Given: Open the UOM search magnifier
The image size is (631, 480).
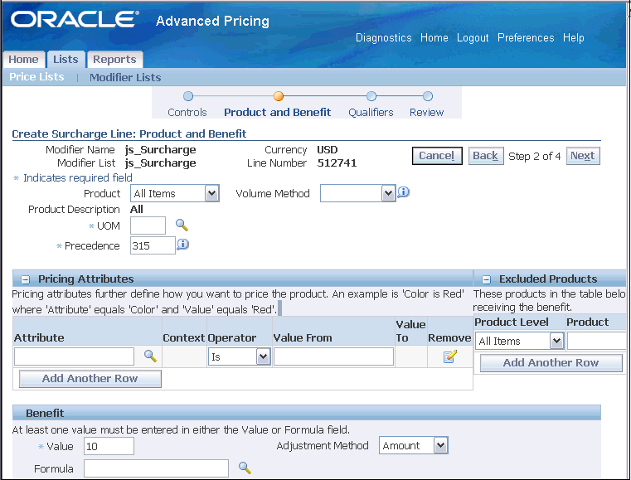Looking at the screenshot, I should 182,225.
